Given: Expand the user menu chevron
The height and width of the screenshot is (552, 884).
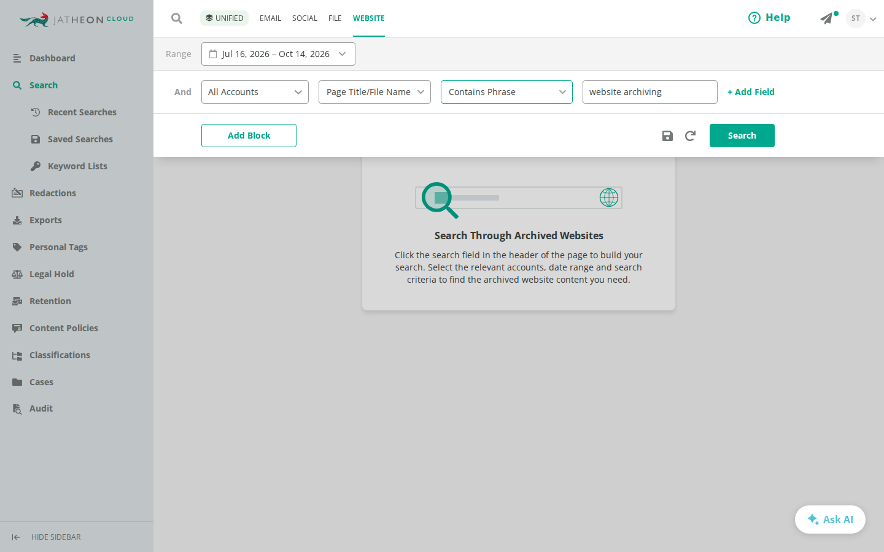Looking at the screenshot, I should tap(873, 19).
